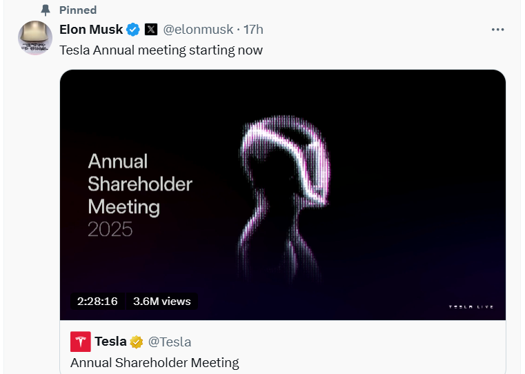
Task: Click the "Pinned" label
Action: tap(78, 10)
